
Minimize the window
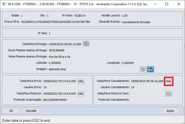[155, 4]
